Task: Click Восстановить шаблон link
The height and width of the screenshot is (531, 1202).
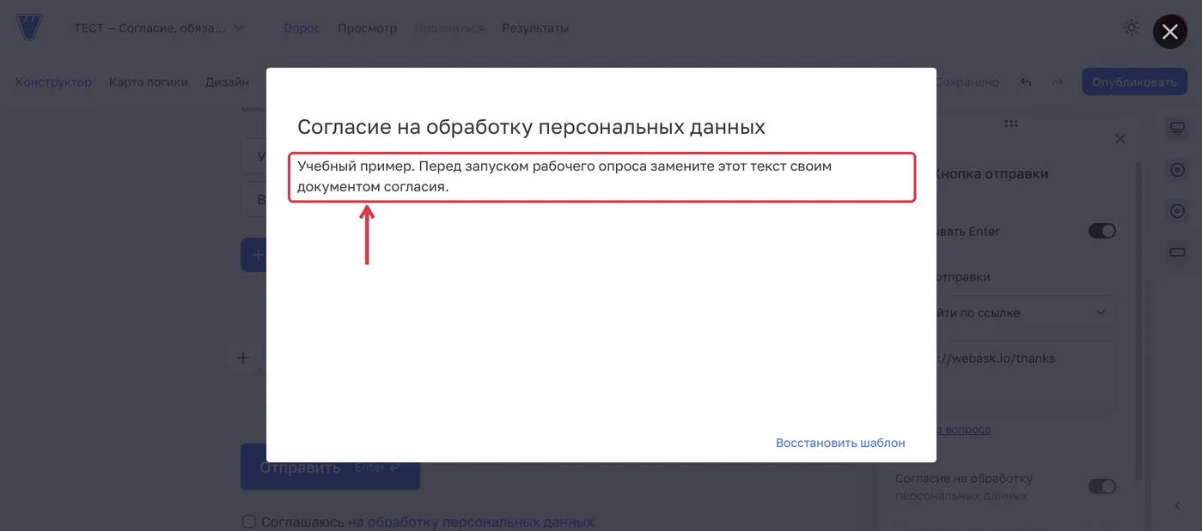Action: pyautogui.click(x=840, y=443)
